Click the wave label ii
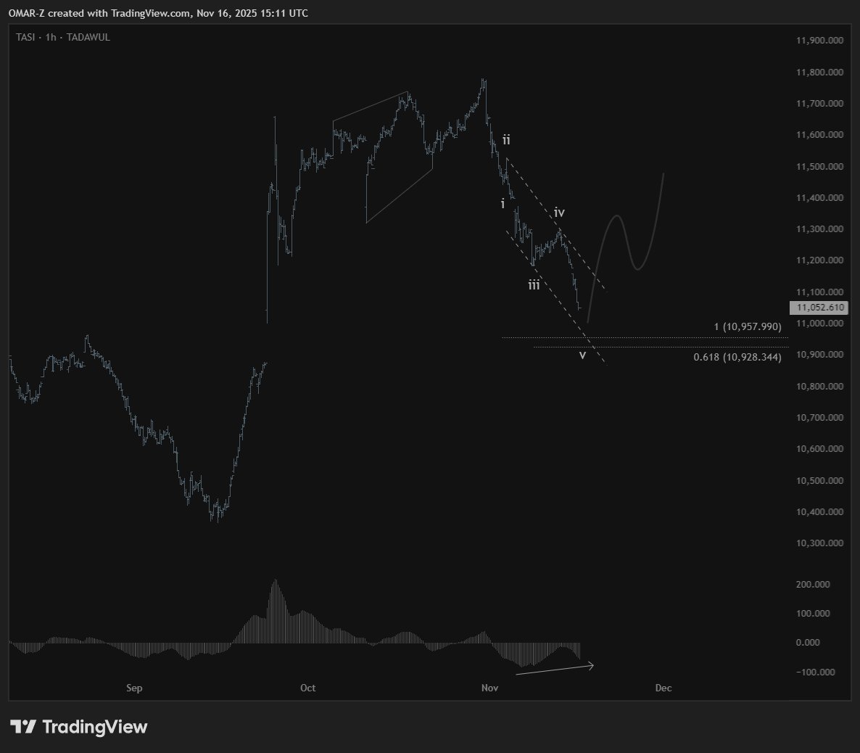The height and width of the screenshot is (753, 860). 506,140
